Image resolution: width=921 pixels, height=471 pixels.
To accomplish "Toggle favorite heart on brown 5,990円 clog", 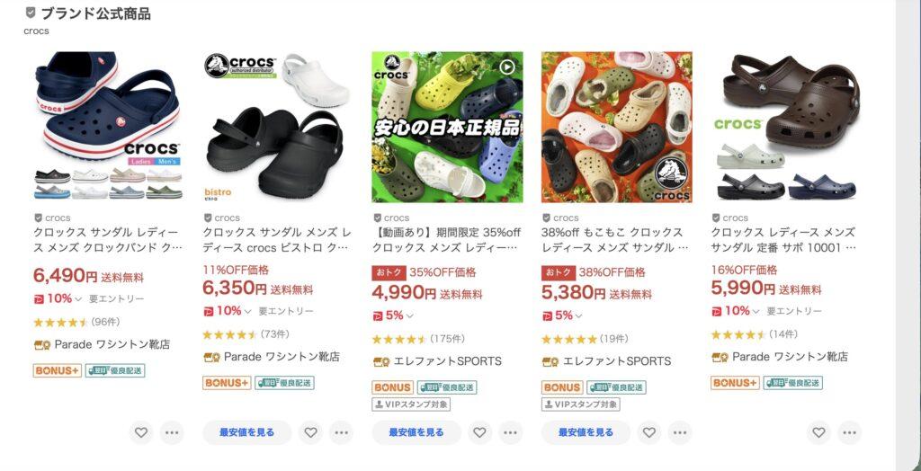I will click(818, 433).
